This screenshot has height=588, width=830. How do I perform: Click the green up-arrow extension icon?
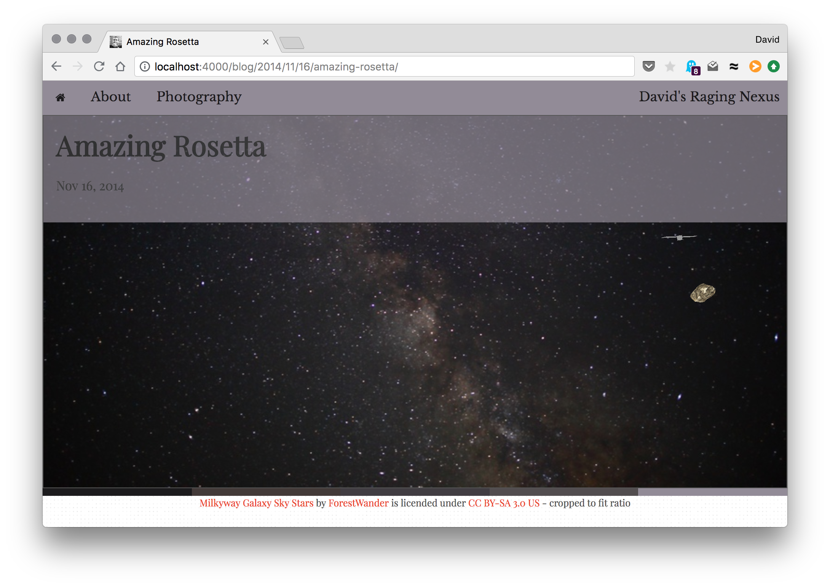coord(773,66)
